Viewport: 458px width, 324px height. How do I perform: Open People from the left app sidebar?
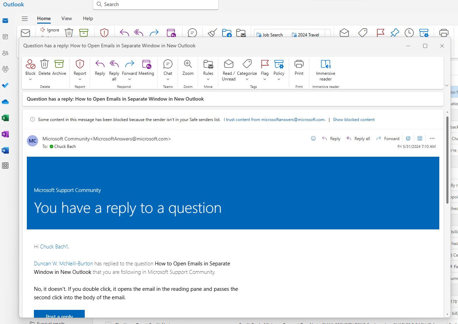(5, 53)
